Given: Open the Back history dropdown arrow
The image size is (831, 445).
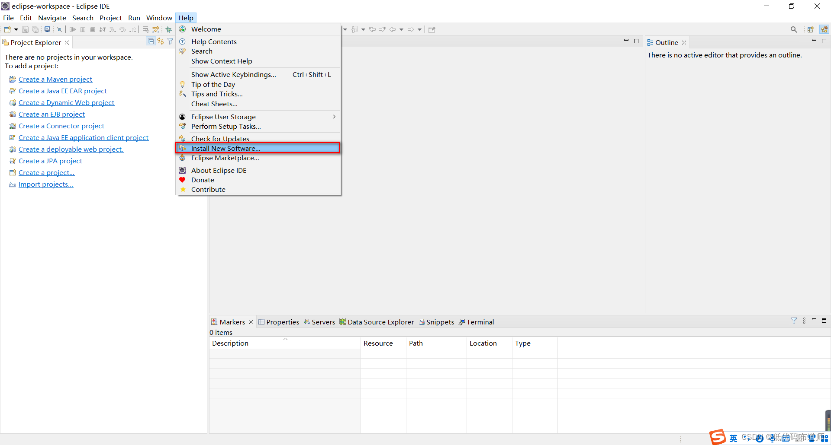Looking at the screenshot, I should point(401,29).
